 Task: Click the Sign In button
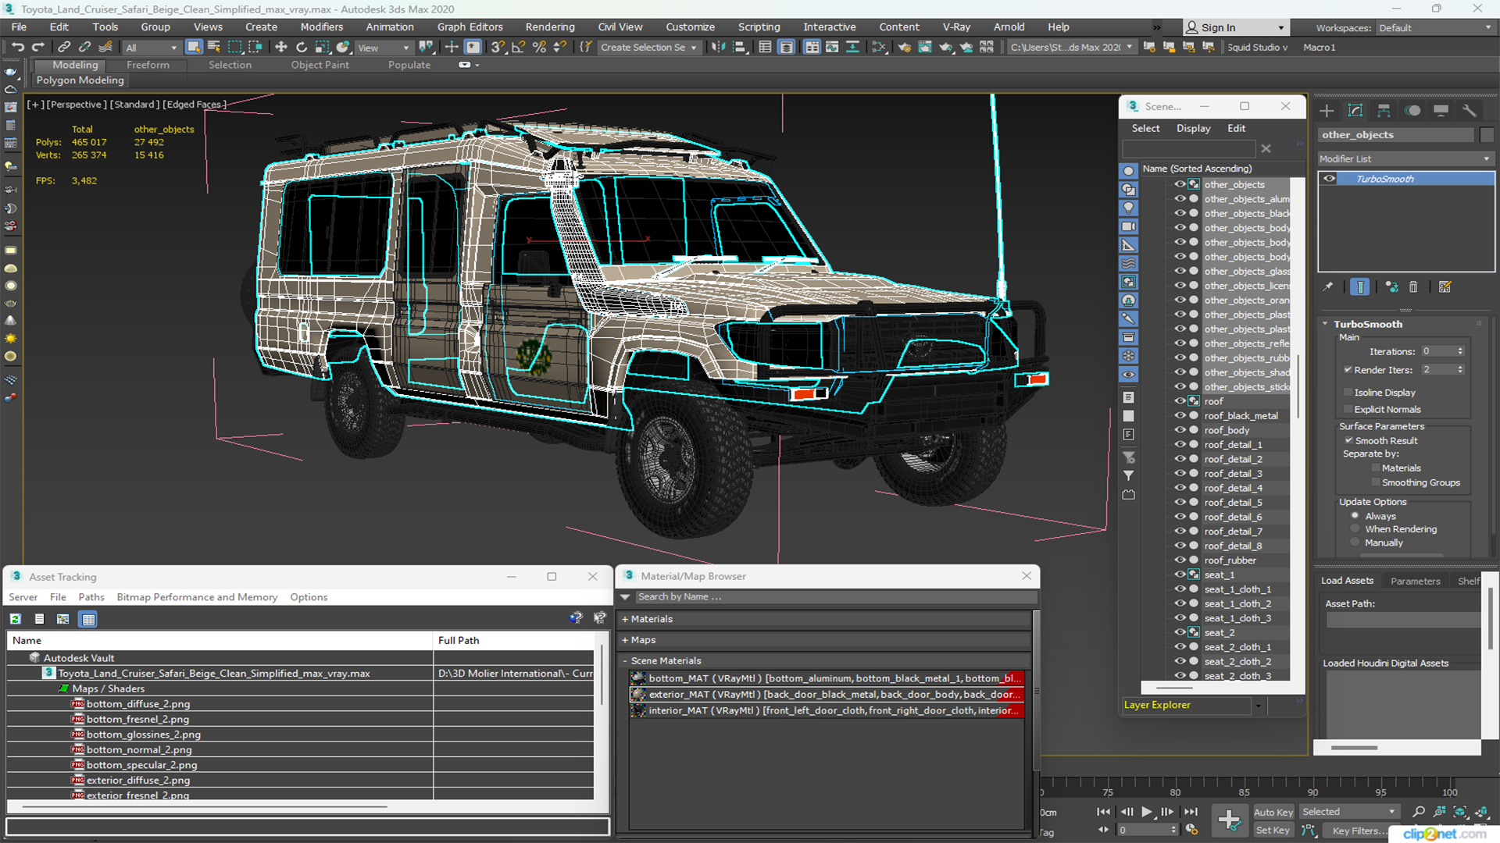pos(1234,27)
